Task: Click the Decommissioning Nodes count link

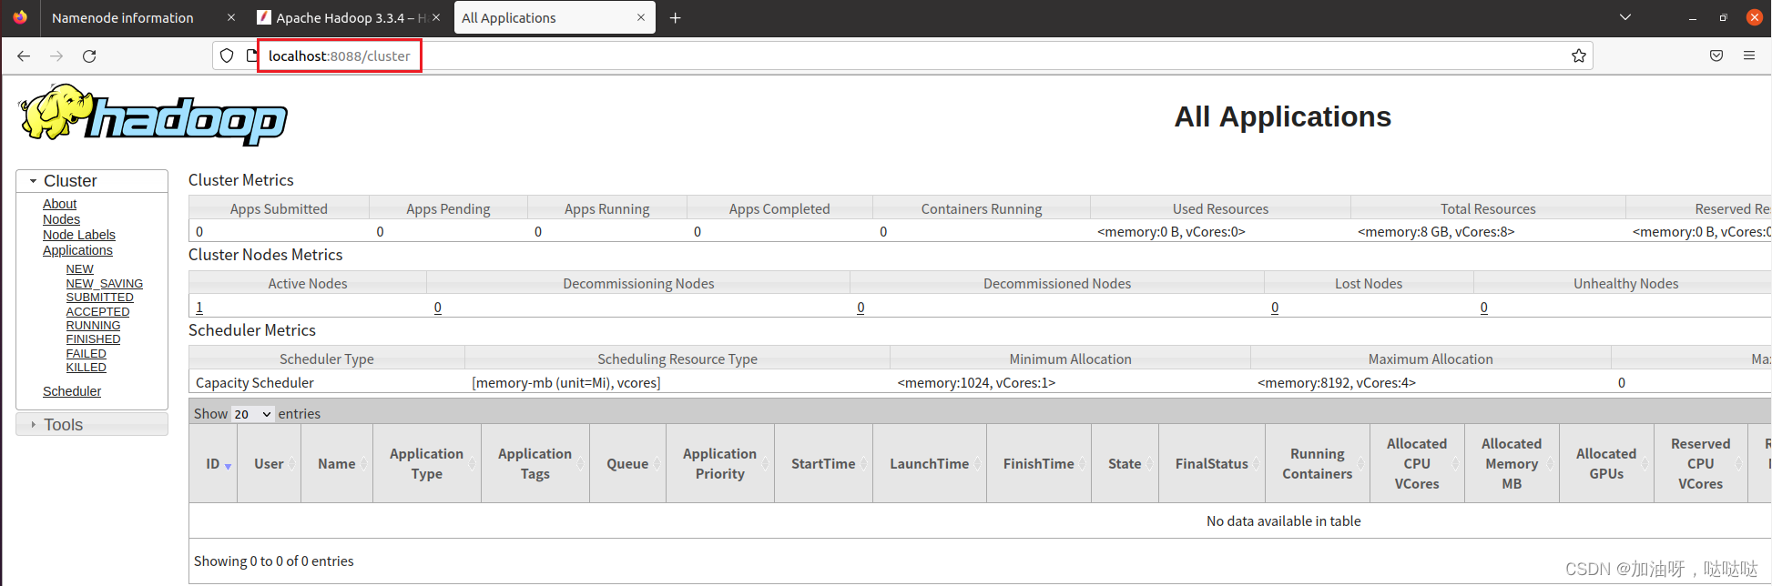Action: (438, 308)
